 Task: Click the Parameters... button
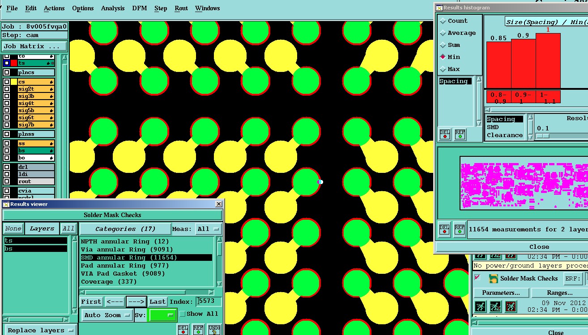point(501,293)
